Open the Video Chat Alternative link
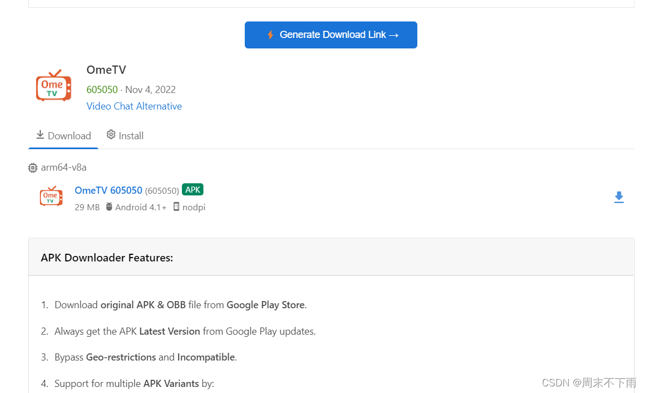The height and width of the screenshot is (393, 645). pos(134,106)
